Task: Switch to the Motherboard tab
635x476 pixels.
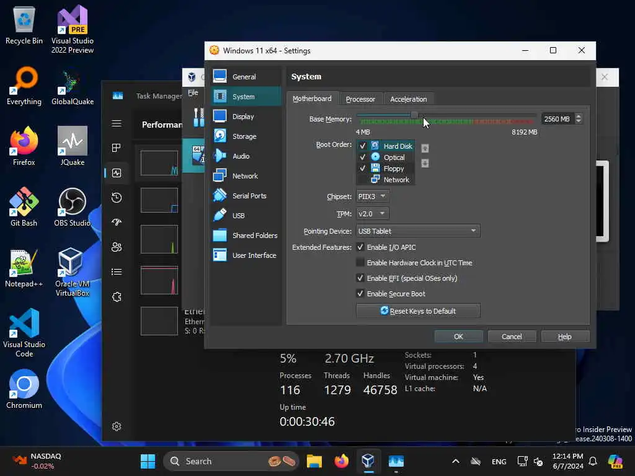Action: click(312, 99)
